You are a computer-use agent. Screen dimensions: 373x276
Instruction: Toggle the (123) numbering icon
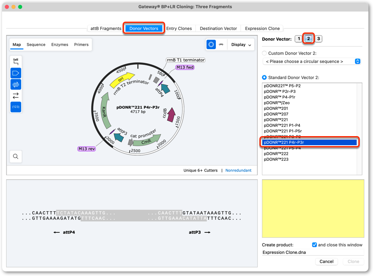(16, 107)
